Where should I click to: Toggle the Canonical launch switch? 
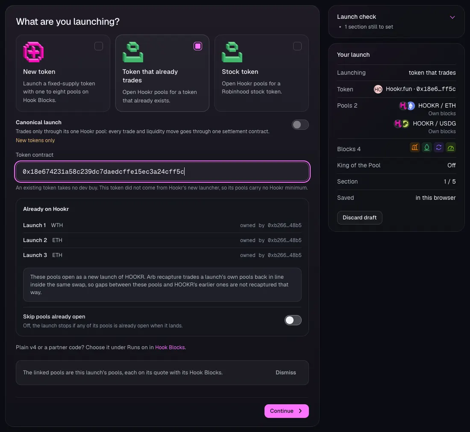[x=300, y=125]
